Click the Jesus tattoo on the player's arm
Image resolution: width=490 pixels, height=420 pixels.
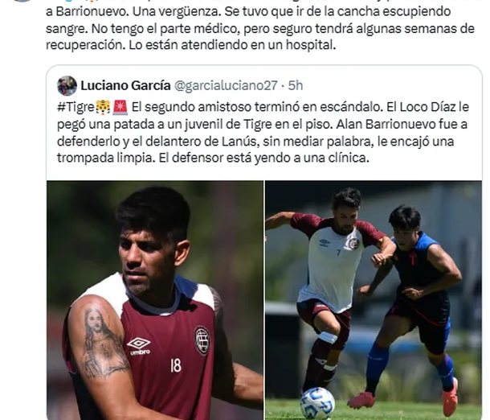pos(102,342)
